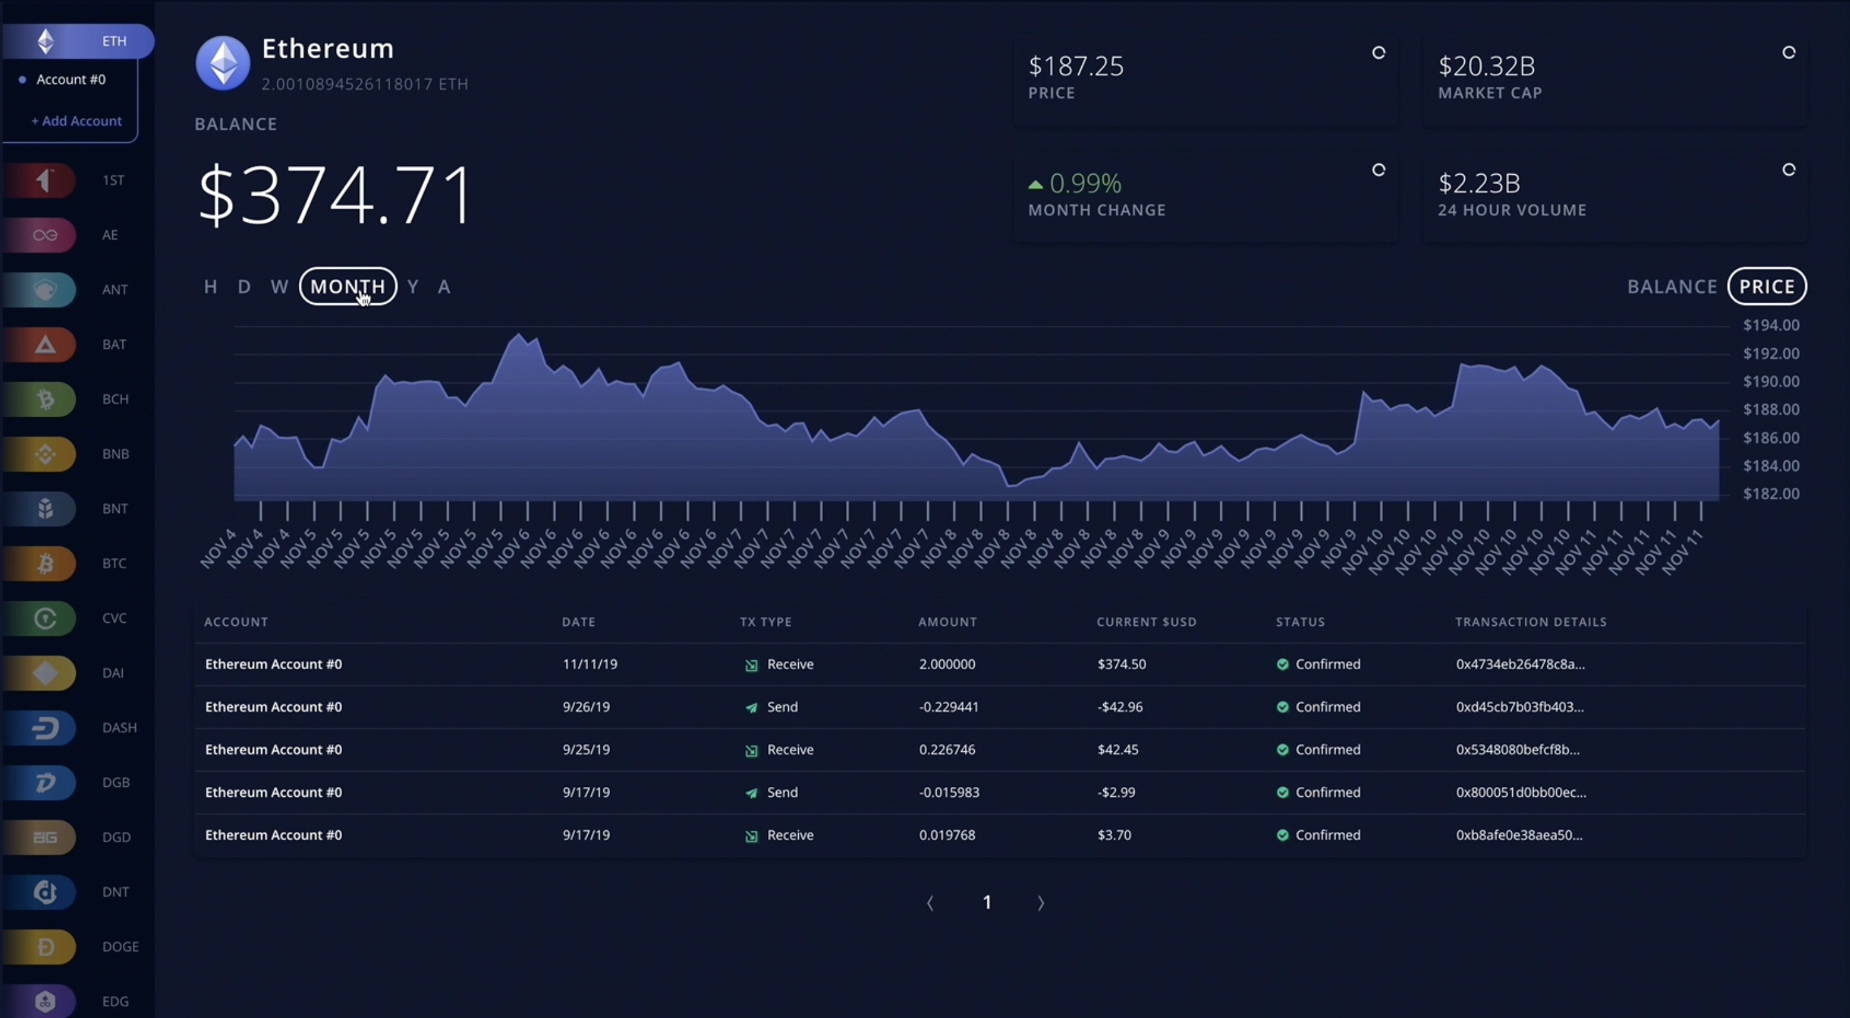Click date 9/25/19 in table

pos(586,749)
